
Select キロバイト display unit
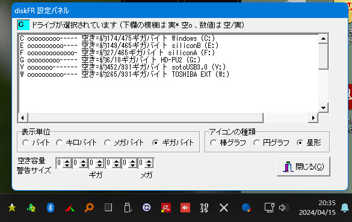point(76,143)
